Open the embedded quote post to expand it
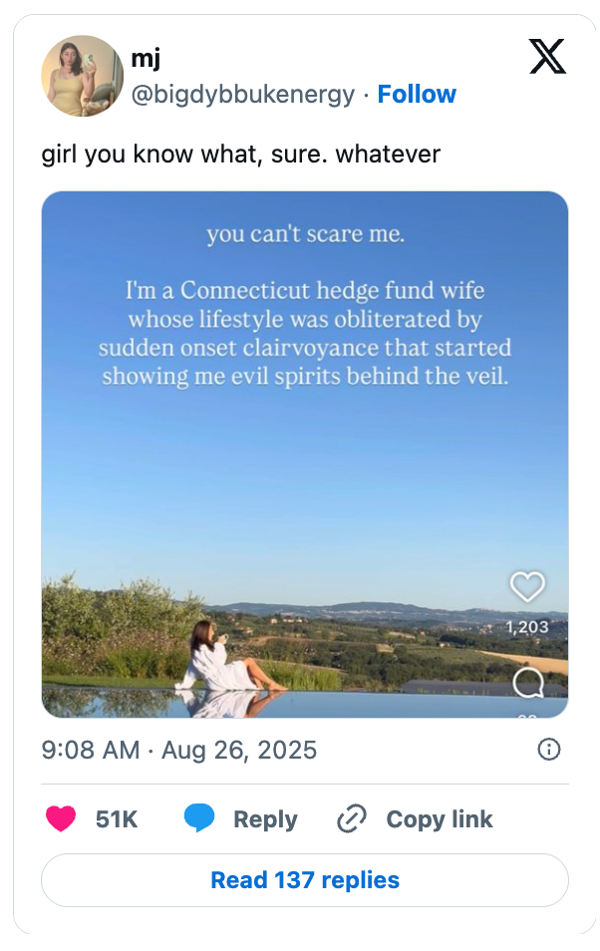The height and width of the screenshot is (951, 600). pos(300,454)
